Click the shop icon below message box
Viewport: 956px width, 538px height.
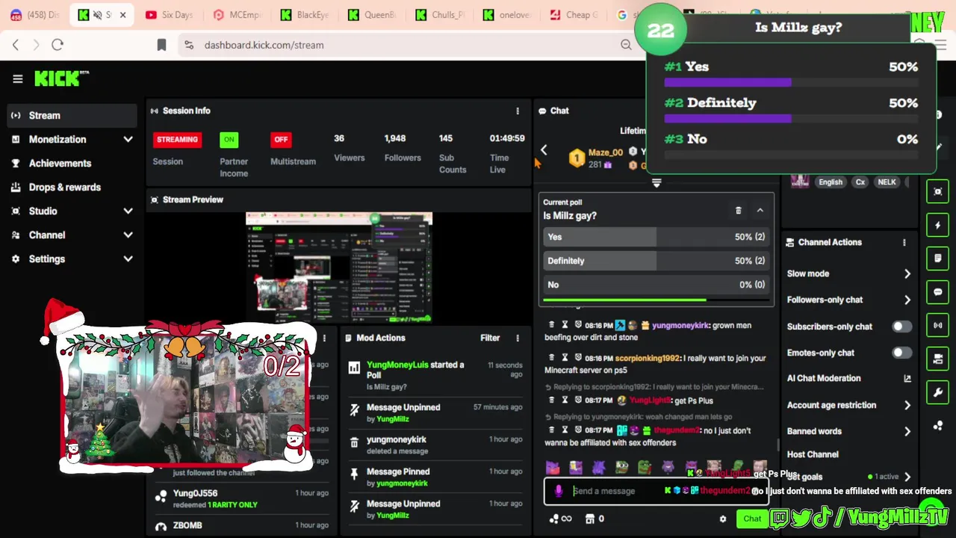tap(590, 519)
